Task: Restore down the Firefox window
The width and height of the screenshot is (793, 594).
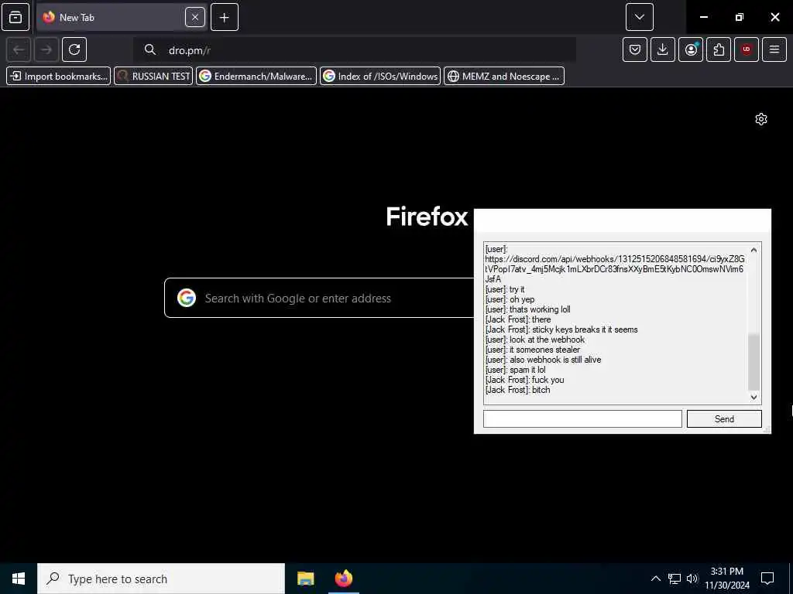Action: [740, 17]
